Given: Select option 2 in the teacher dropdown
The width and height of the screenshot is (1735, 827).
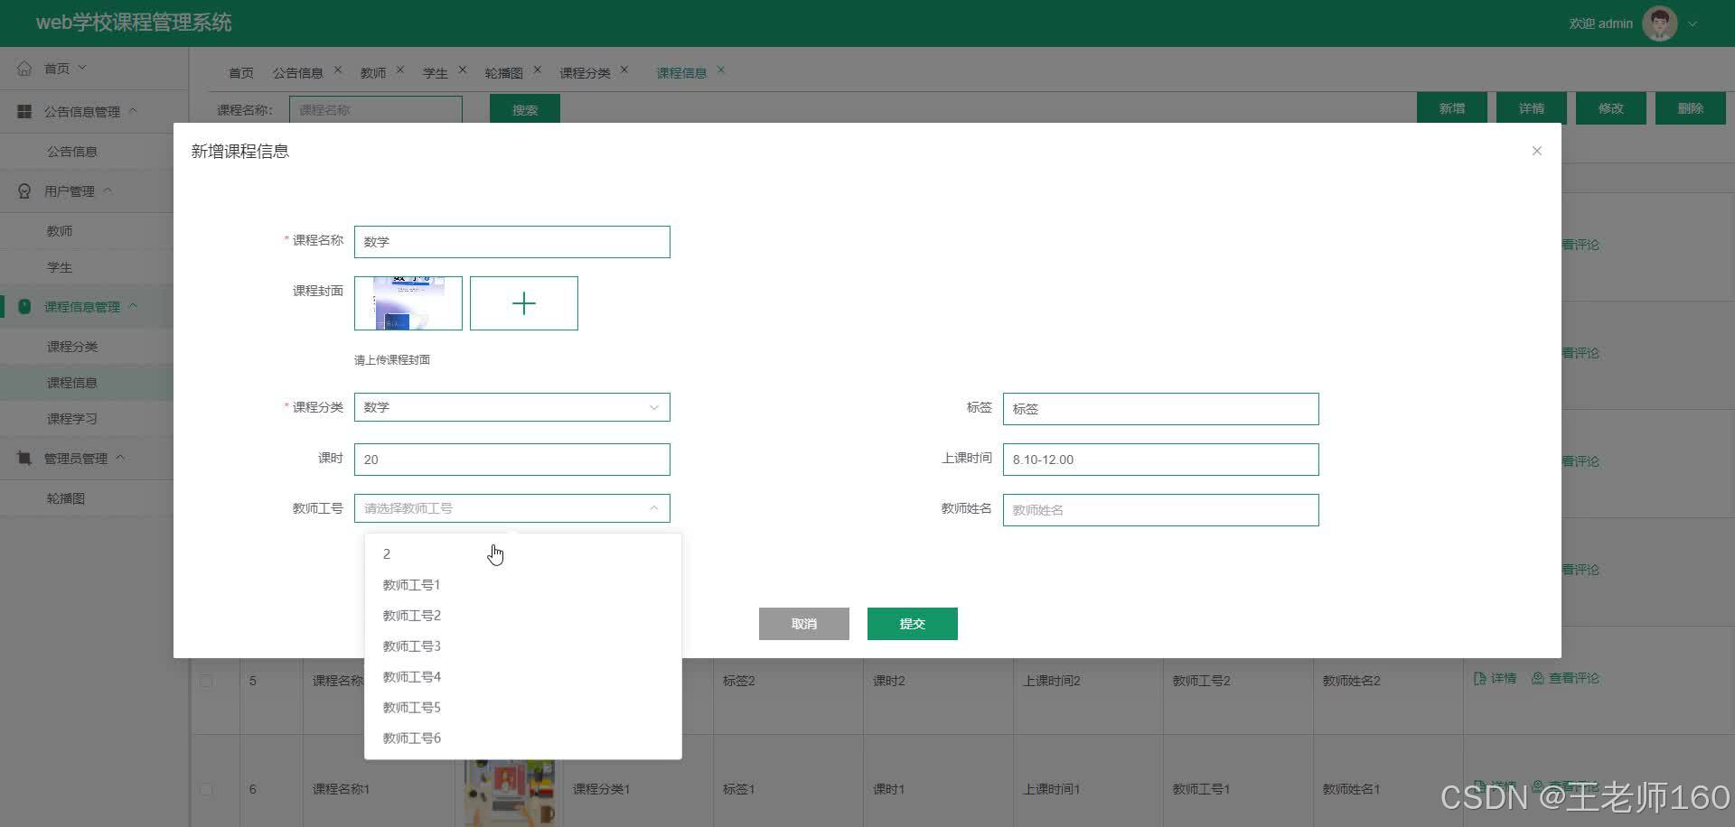Looking at the screenshot, I should point(523,554).
